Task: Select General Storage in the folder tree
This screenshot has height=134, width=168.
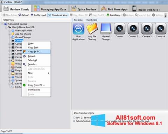Action: click(x=23, y=37)
